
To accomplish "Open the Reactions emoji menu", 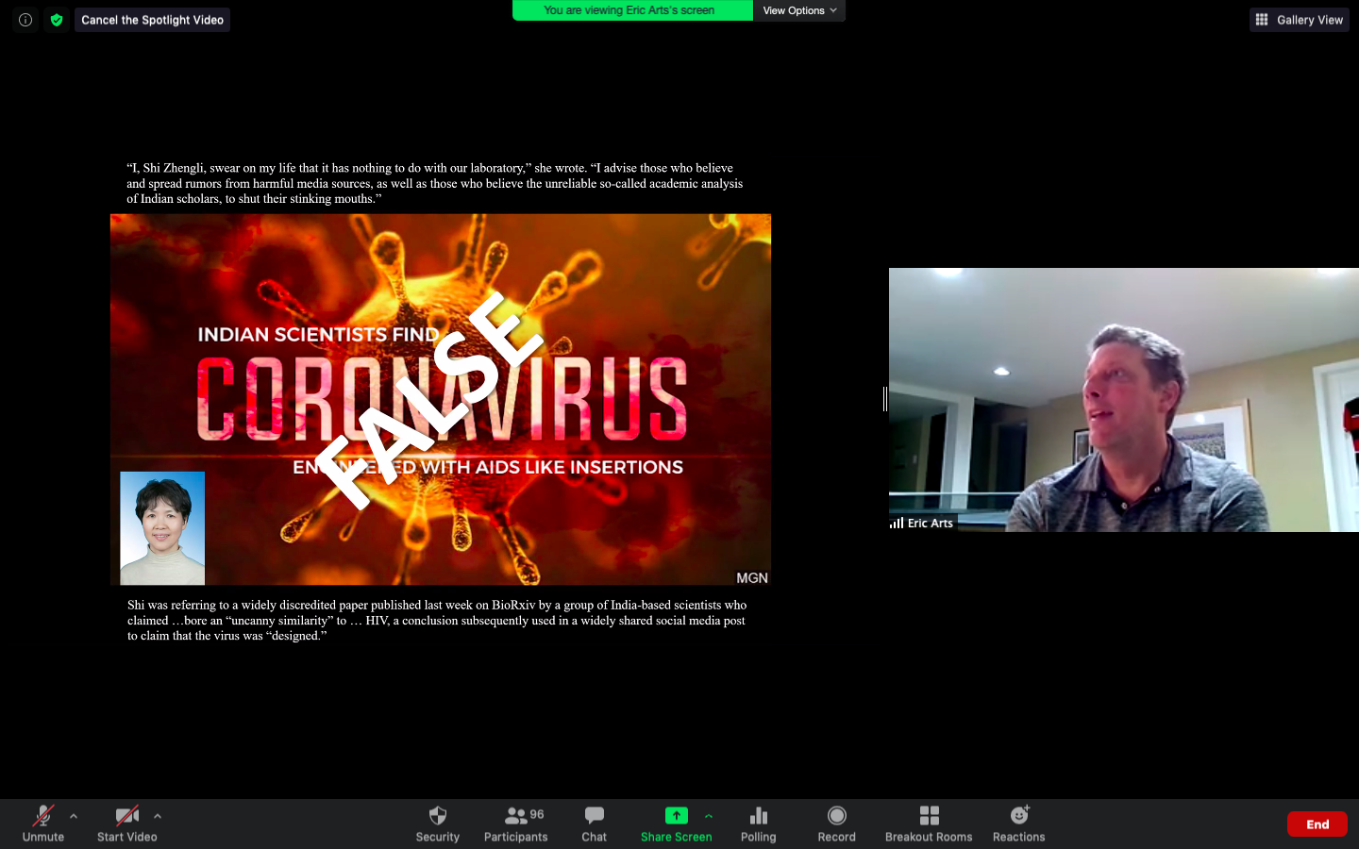I will point(1018,823).
